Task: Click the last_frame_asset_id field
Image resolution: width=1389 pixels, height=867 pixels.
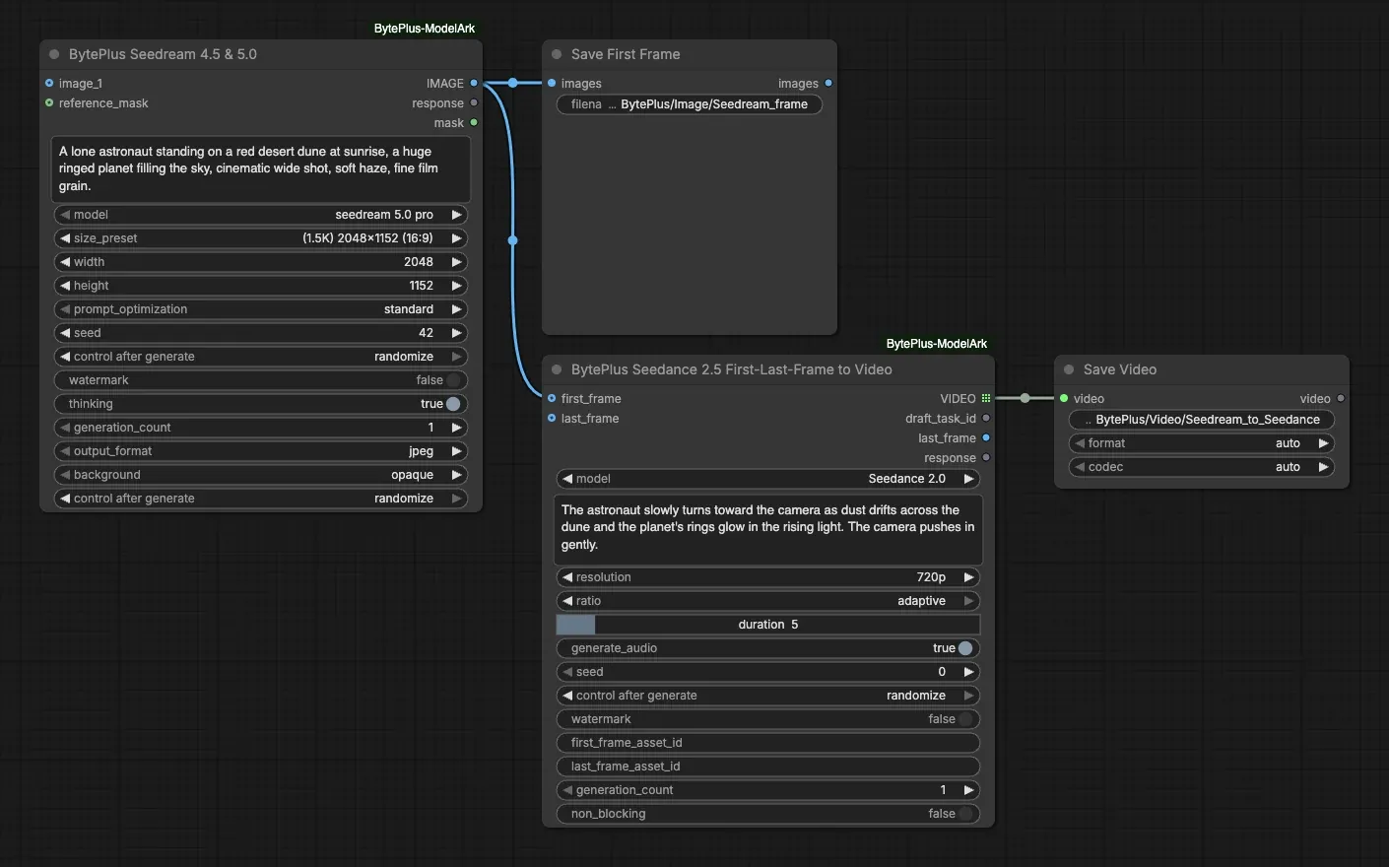Action: coord(768,767)
